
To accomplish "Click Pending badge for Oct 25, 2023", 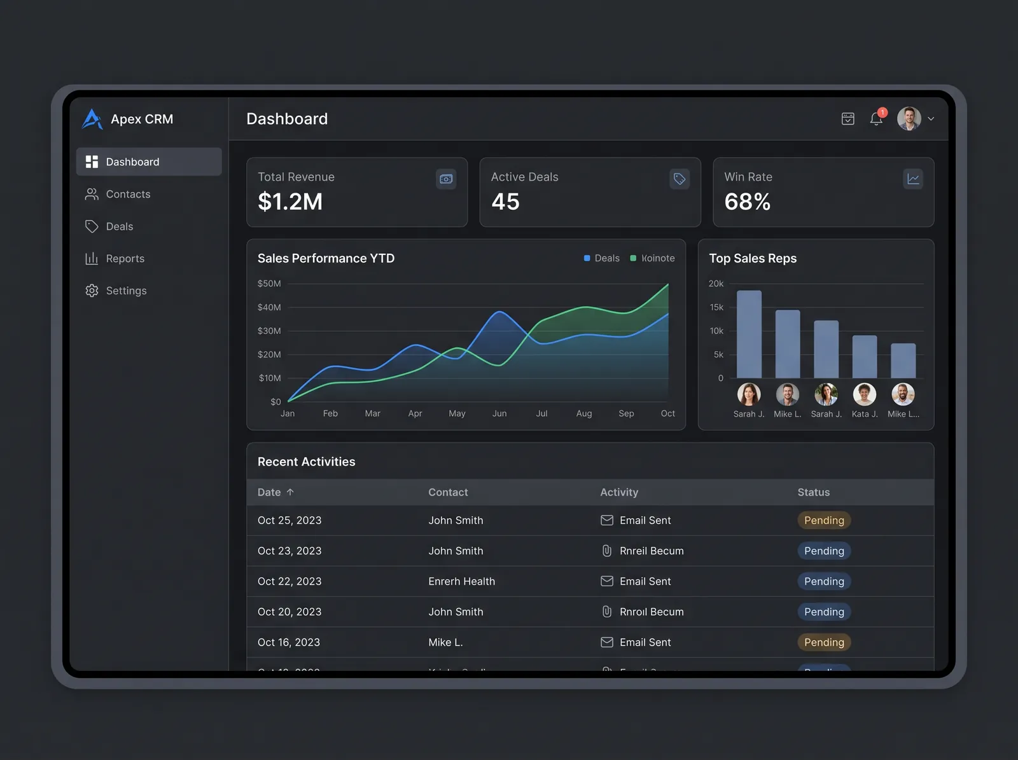I will [x=824, y=520].
